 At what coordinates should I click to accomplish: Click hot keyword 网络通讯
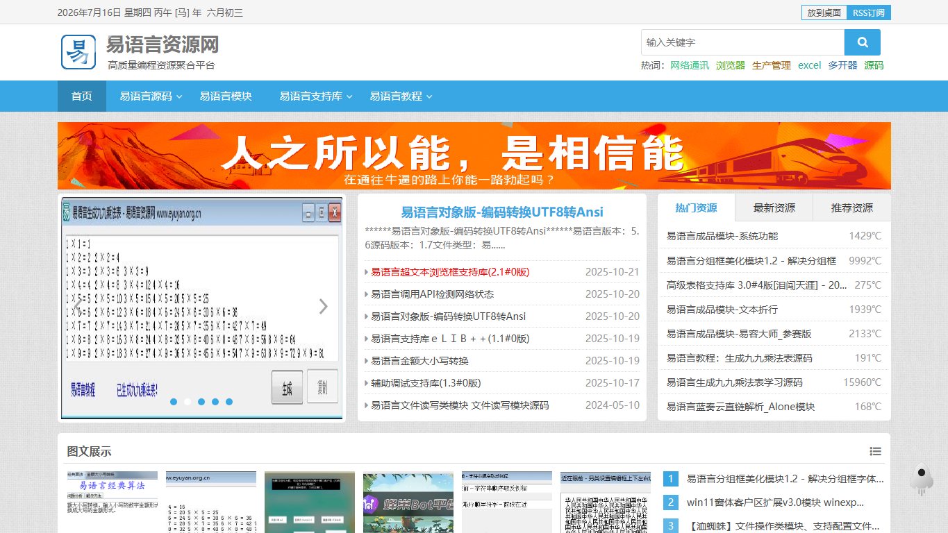690,65
